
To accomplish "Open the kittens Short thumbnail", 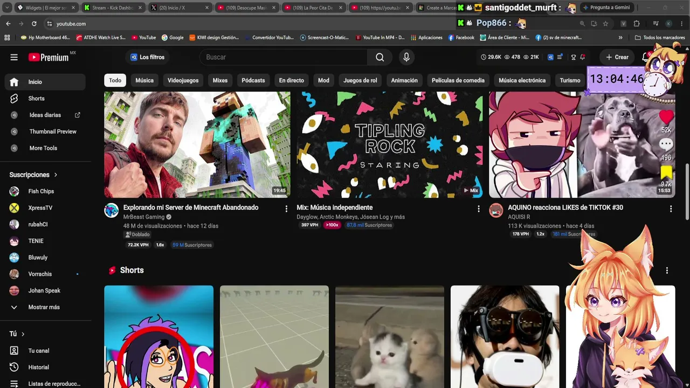I will click(390, 337).
